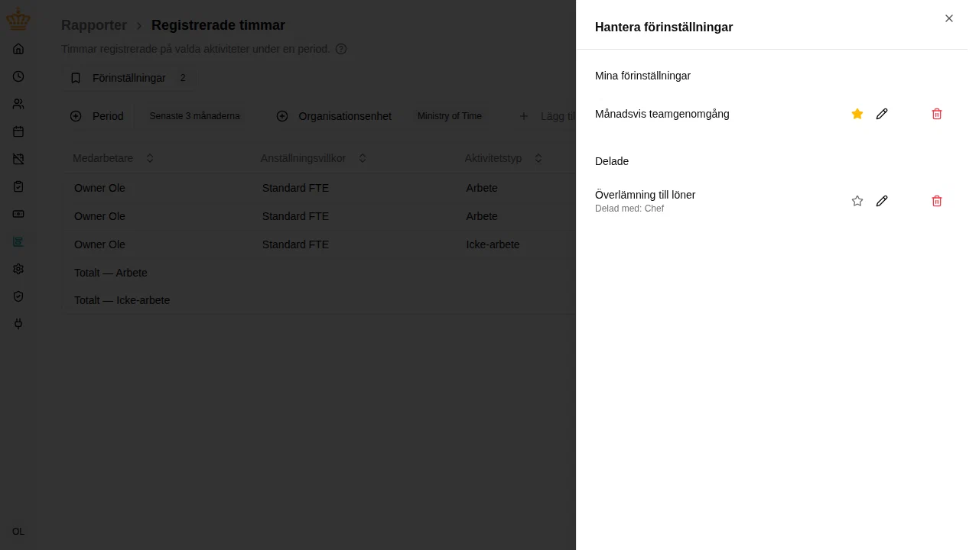Click Owner Ole in the Icke-arbete row
Screen dimensions: 979x550
99,244
